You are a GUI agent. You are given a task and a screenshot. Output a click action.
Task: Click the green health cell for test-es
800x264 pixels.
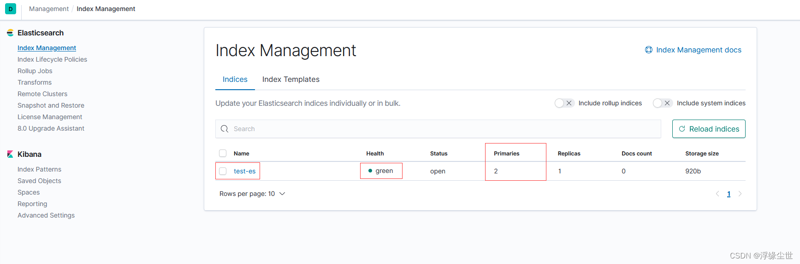pos(381,171)
